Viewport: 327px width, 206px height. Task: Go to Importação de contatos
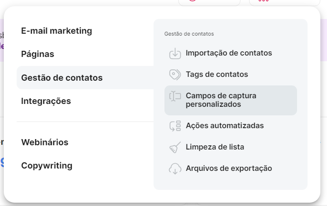tap(229, 53)
